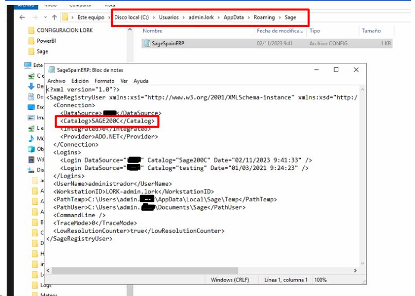Sort files by the Nombre column header
This screenshot has width=415, height=296.
[x=152, y=31]
